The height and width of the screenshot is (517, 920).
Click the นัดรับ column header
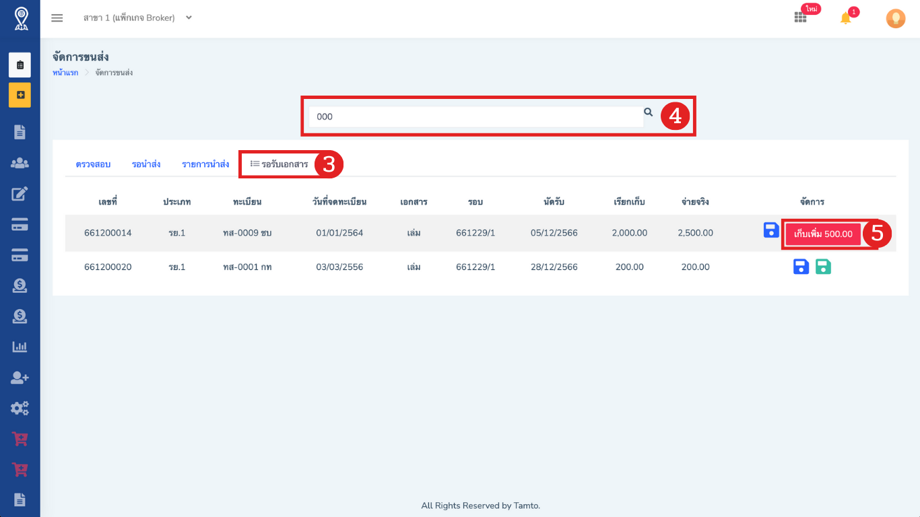pos(554,202)
